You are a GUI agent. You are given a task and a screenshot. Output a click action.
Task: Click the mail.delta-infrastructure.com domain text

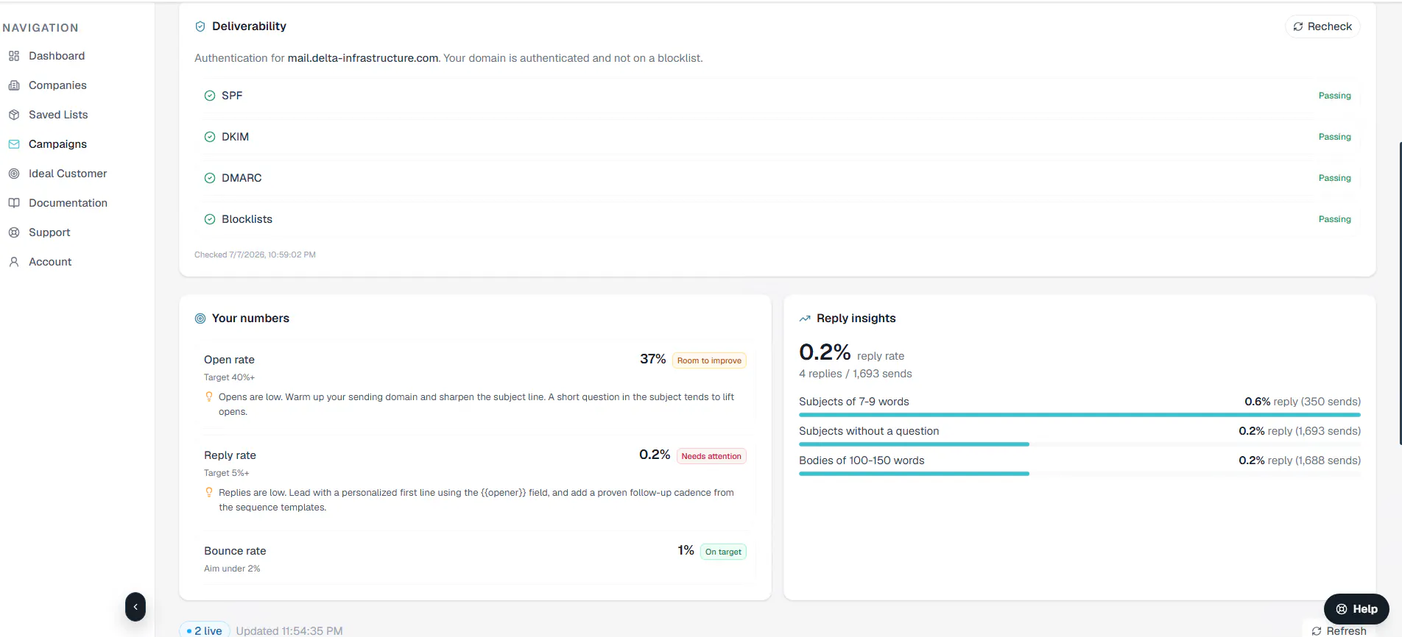click(x=363, y=58)
